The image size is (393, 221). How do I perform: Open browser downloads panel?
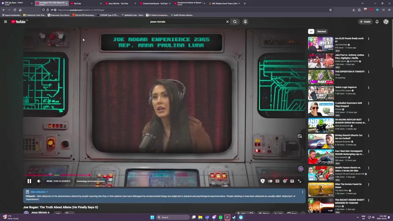pyautogui.click(x=353, y=10)
